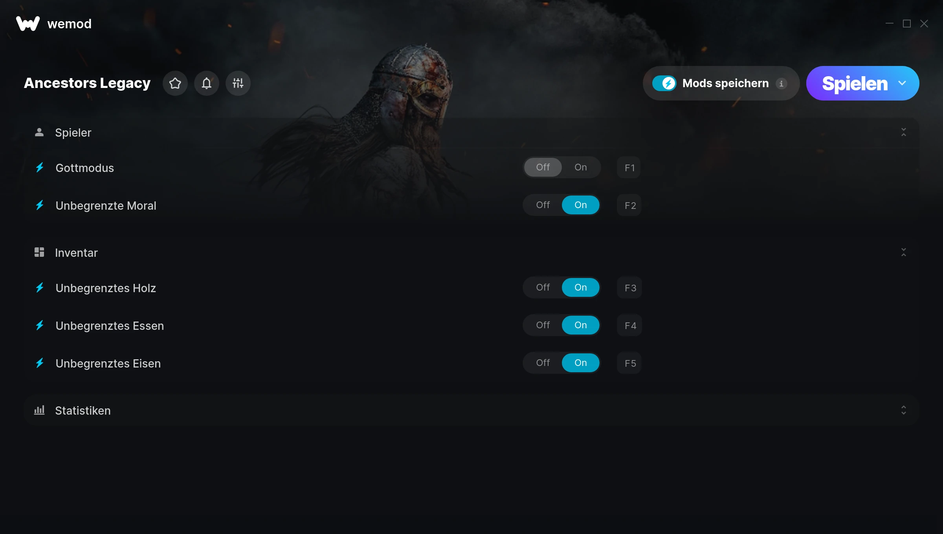Collapse the Inventar section
Image resolution: width=943 pixels, height=534 pixels.
(903, 252)
